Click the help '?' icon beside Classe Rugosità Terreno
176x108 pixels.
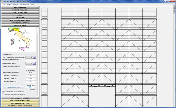(x=34, y=63)
